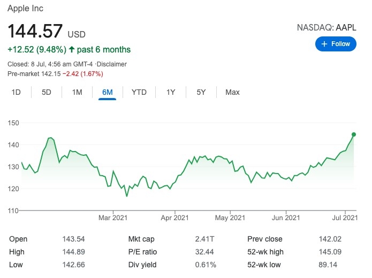Click the green end-point dot on chart
The image size is (372, 278).
(x=353, y=134)
